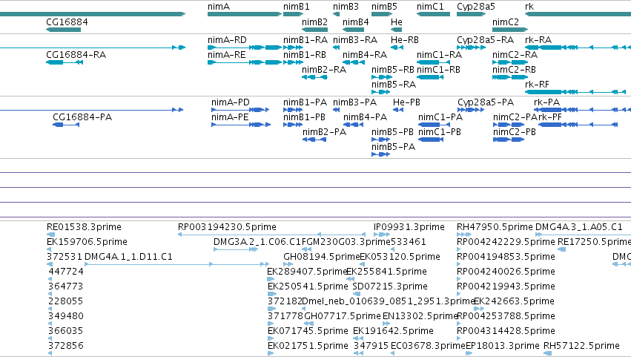Select the He-RB transcript label
The image size is (631, 357).
404,40
